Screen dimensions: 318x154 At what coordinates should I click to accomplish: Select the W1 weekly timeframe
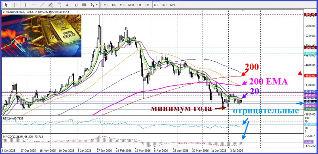tap(164, 5)
